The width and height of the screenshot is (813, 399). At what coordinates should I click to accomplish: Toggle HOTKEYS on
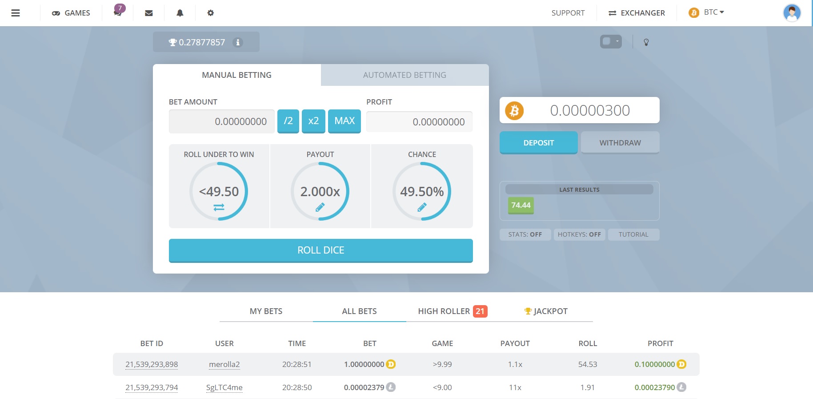pyautogui.click(x=579, y=234)
